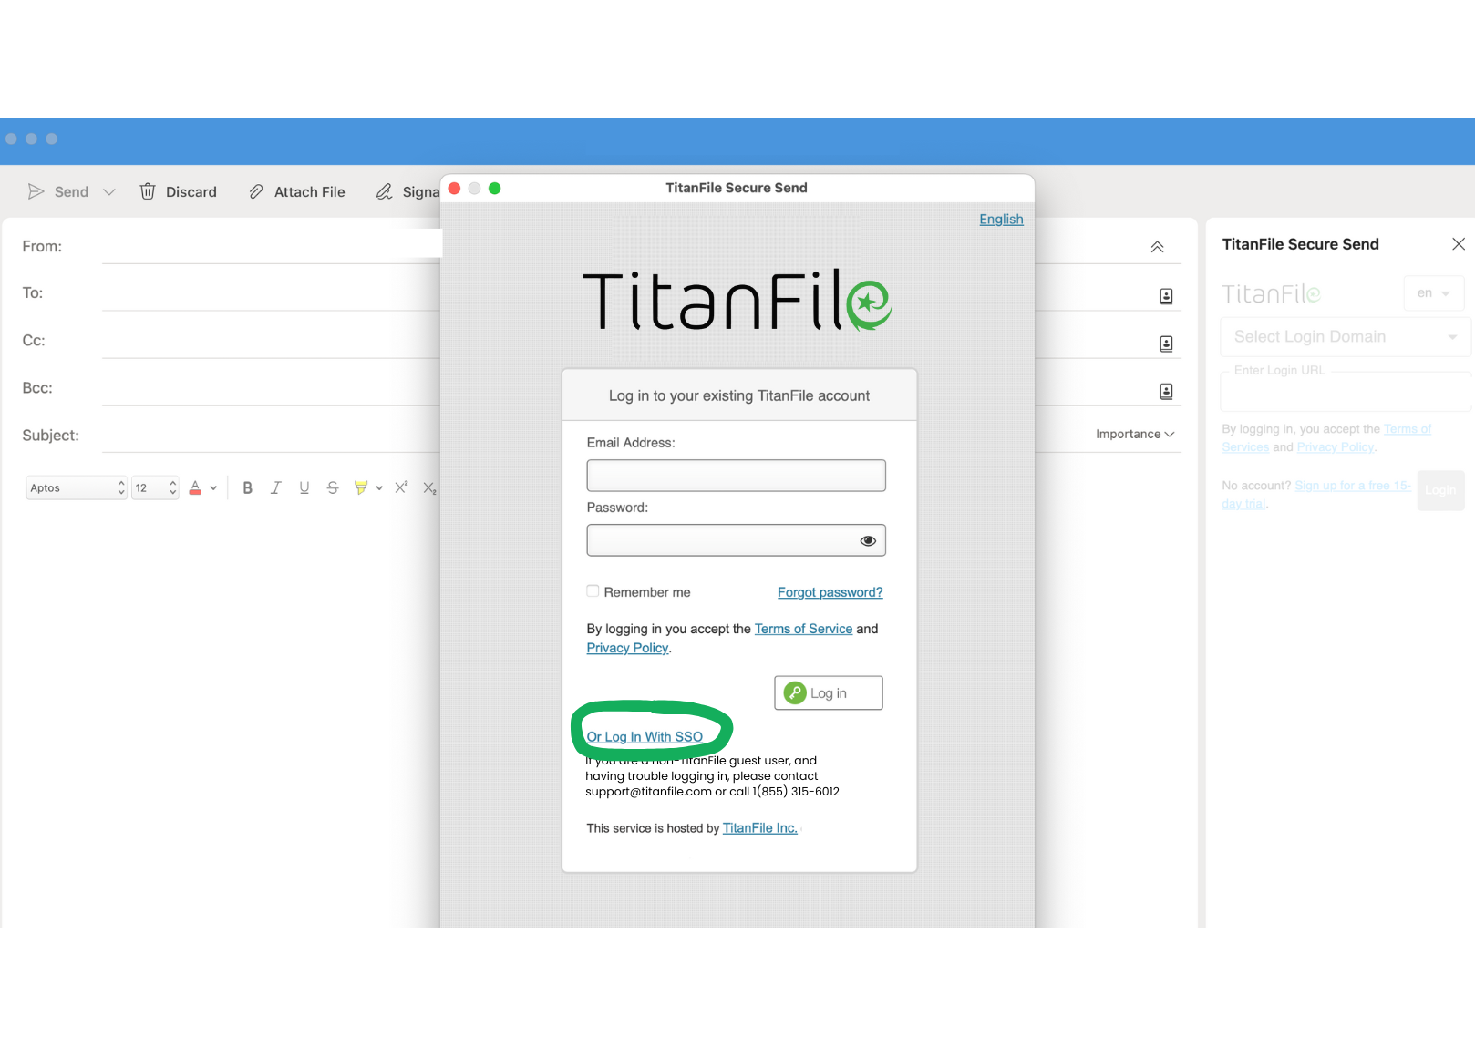Collapse the header fields with double chevron

click(1157, 247)
